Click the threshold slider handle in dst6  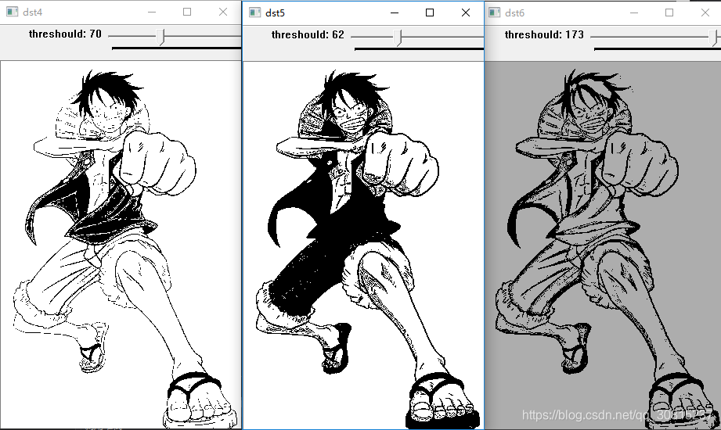tap(713, 38)
